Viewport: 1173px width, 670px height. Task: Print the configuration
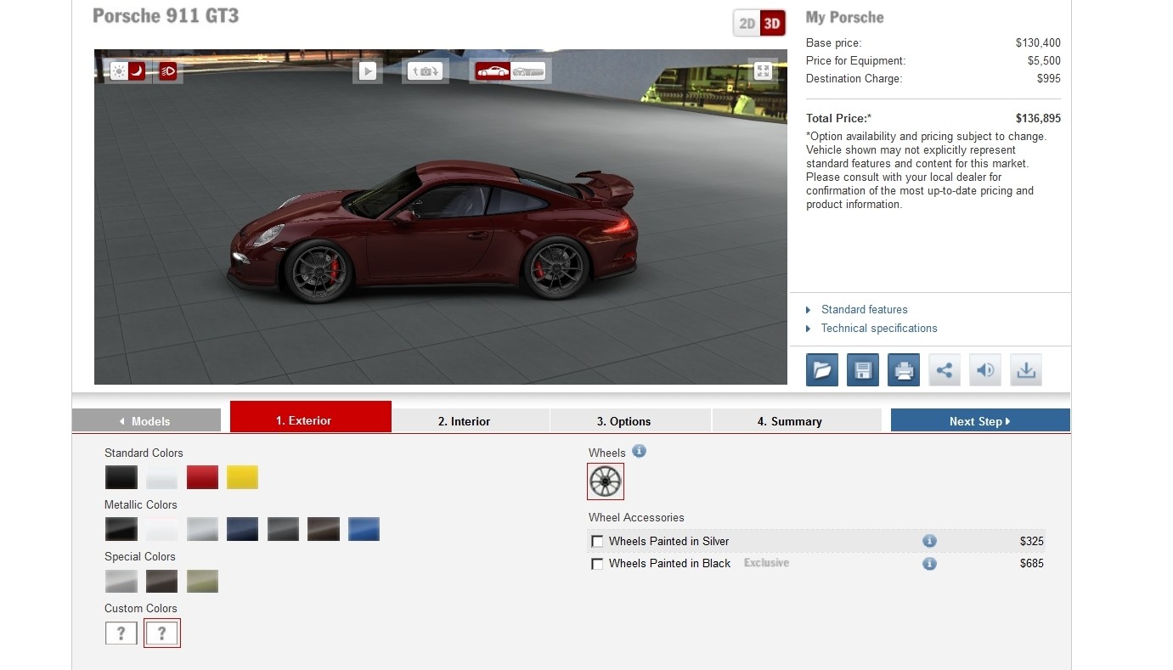[904, 370]
